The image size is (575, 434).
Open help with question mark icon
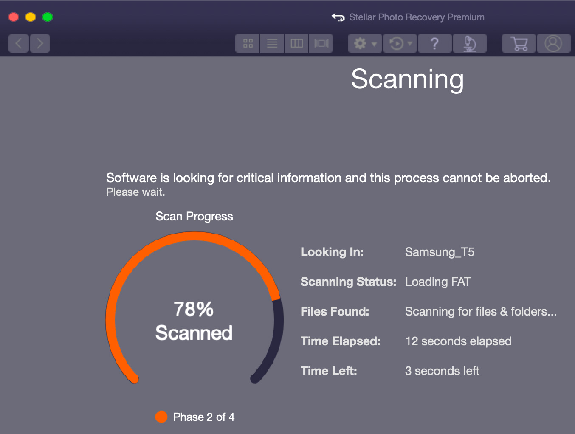(x=435, y=43)
